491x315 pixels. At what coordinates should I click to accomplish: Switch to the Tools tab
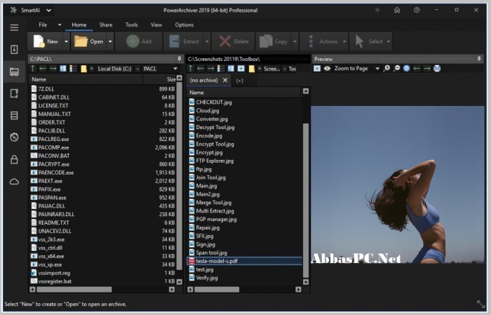132,25
